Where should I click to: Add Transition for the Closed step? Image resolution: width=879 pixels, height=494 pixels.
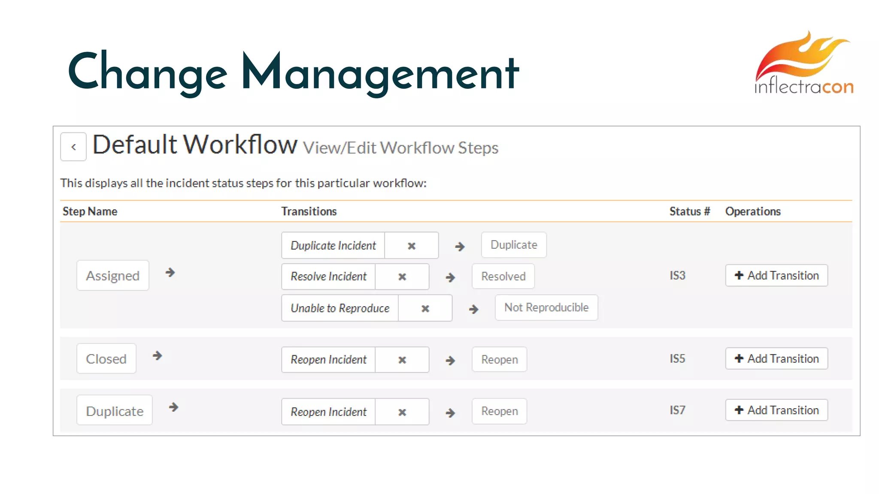click(776, 358)
